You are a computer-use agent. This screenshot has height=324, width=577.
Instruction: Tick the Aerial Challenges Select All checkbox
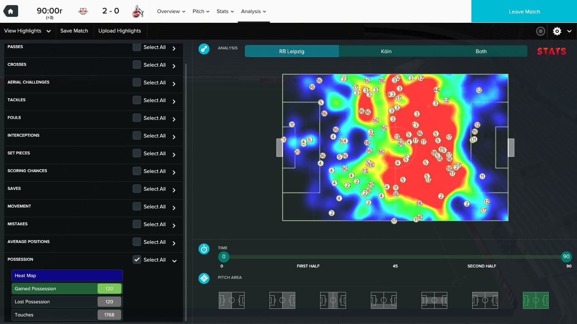click(x=136, y=83)
